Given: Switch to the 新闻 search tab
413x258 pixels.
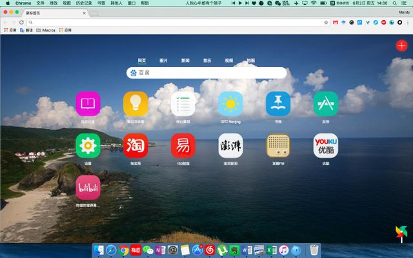Looking at the screenshot, I should (185, 60).
